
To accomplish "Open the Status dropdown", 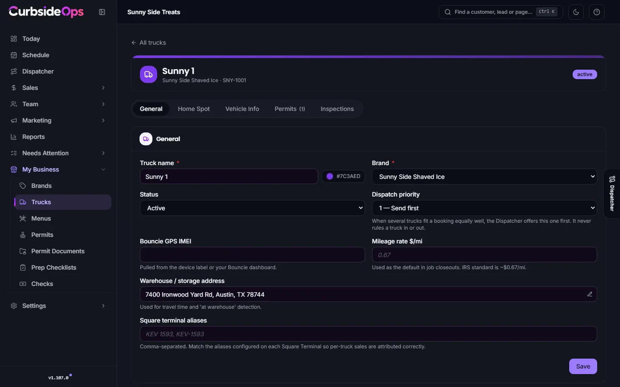I will coord(252,208).
